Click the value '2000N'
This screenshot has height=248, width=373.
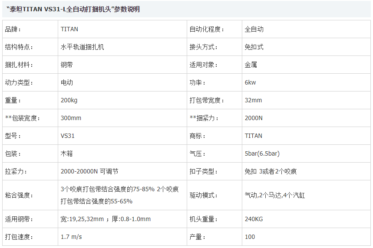coord(254,118)
